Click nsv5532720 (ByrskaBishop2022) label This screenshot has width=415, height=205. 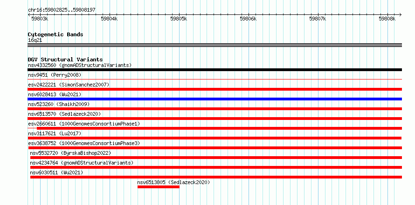70,153
